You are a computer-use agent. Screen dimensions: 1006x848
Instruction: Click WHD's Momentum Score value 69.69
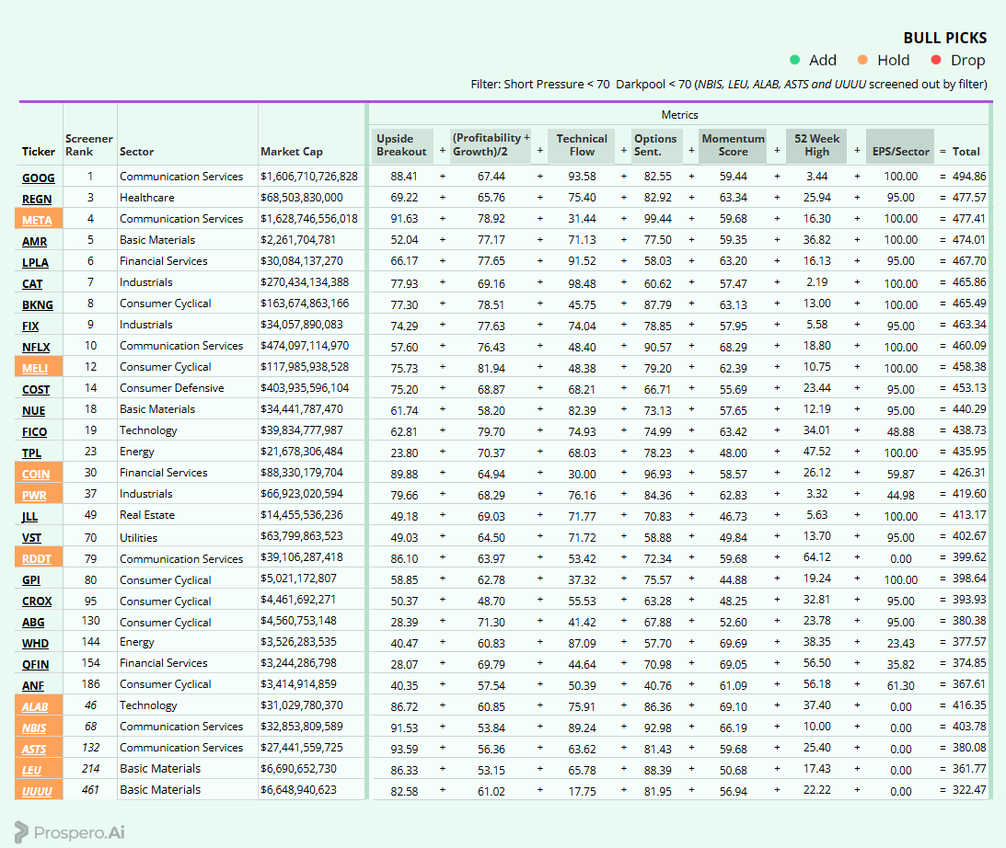pyautogui.click(x=733, y=643)
